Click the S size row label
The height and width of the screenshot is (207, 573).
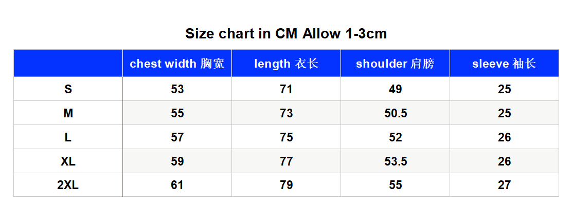[x=68, y=89]
